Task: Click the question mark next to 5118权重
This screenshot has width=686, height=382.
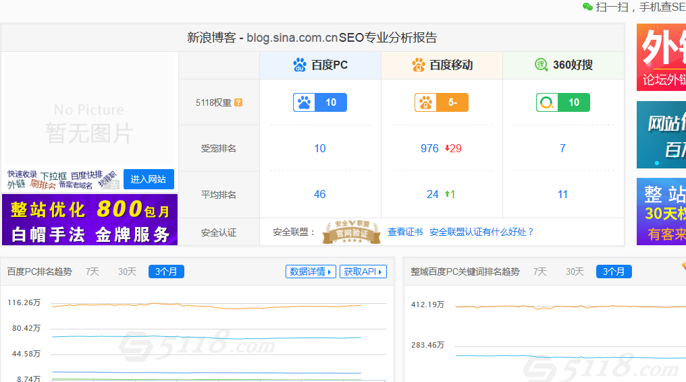Action: 238,102
